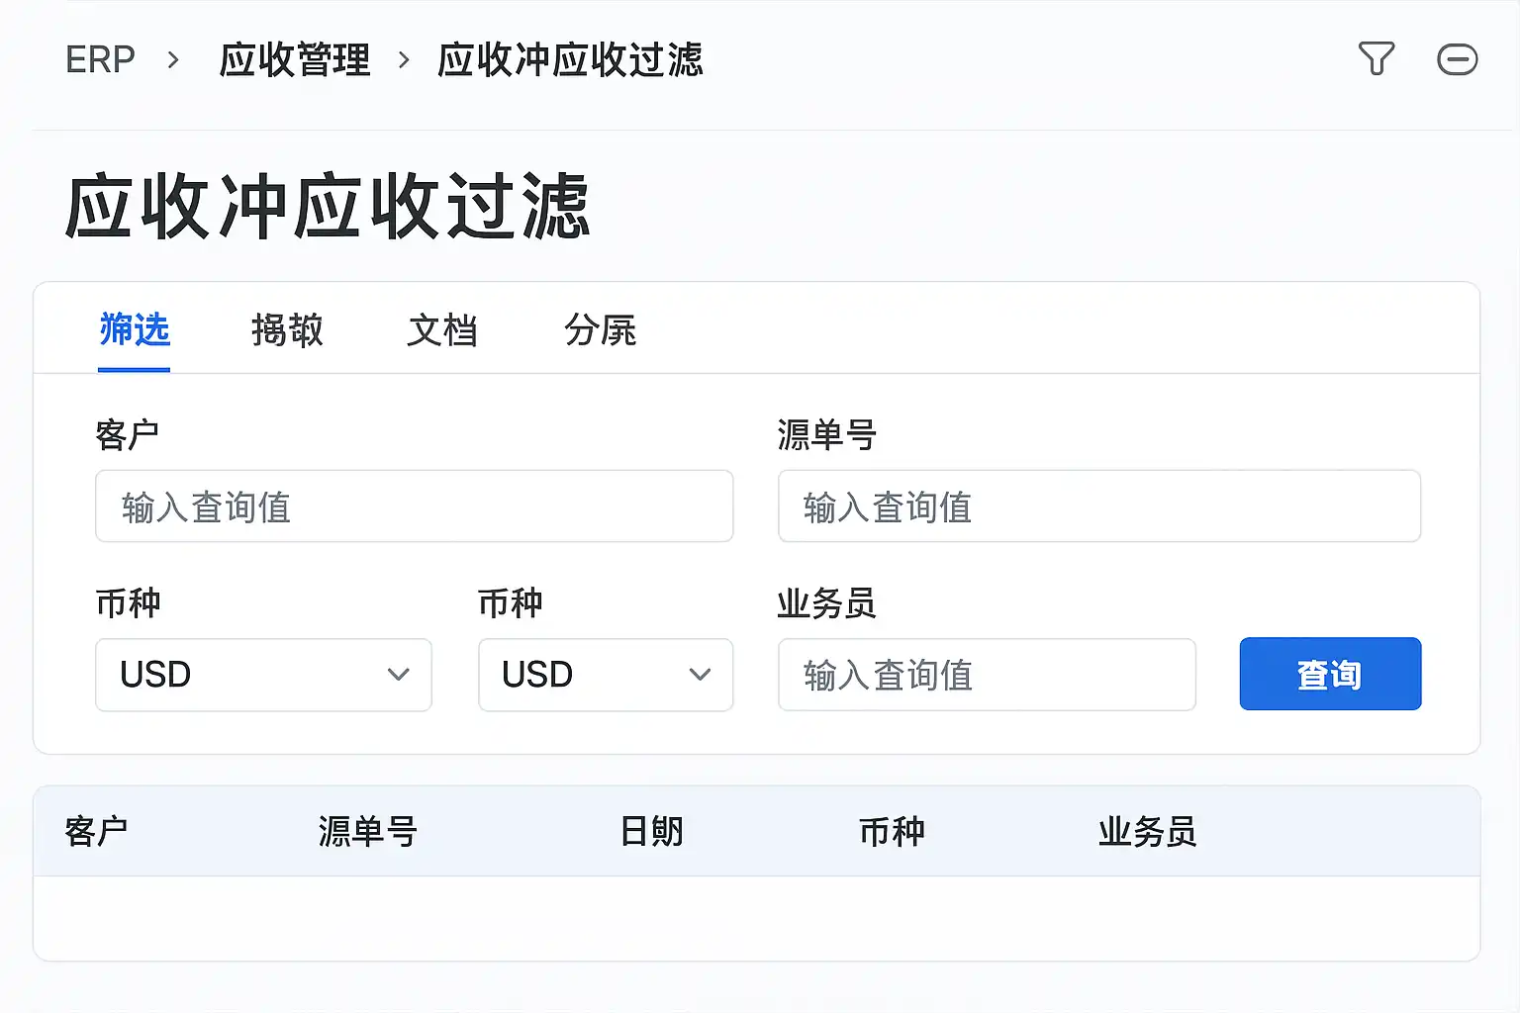Focus the 客户 query input field
This screenshot has height=1013, width=1520.
pos(414,506)
